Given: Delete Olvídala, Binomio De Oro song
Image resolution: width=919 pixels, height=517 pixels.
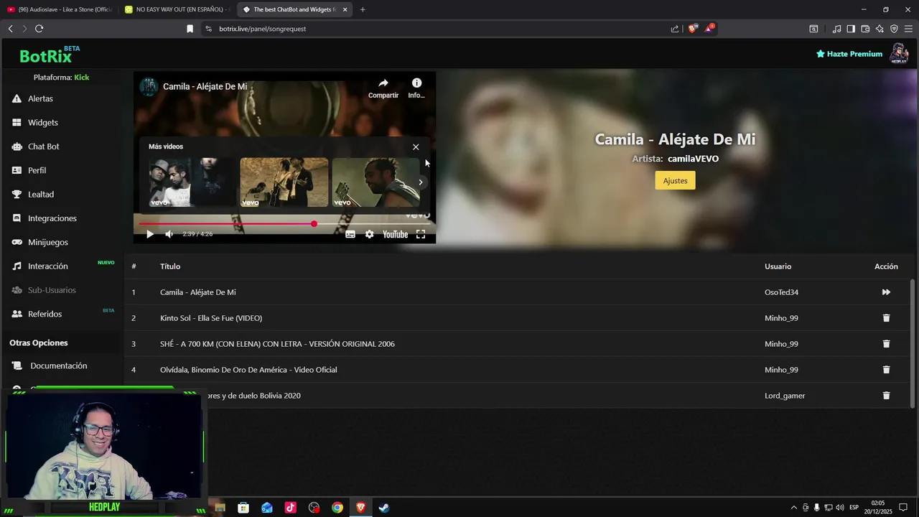Looking at the screenshot, I should click(886, 370).
